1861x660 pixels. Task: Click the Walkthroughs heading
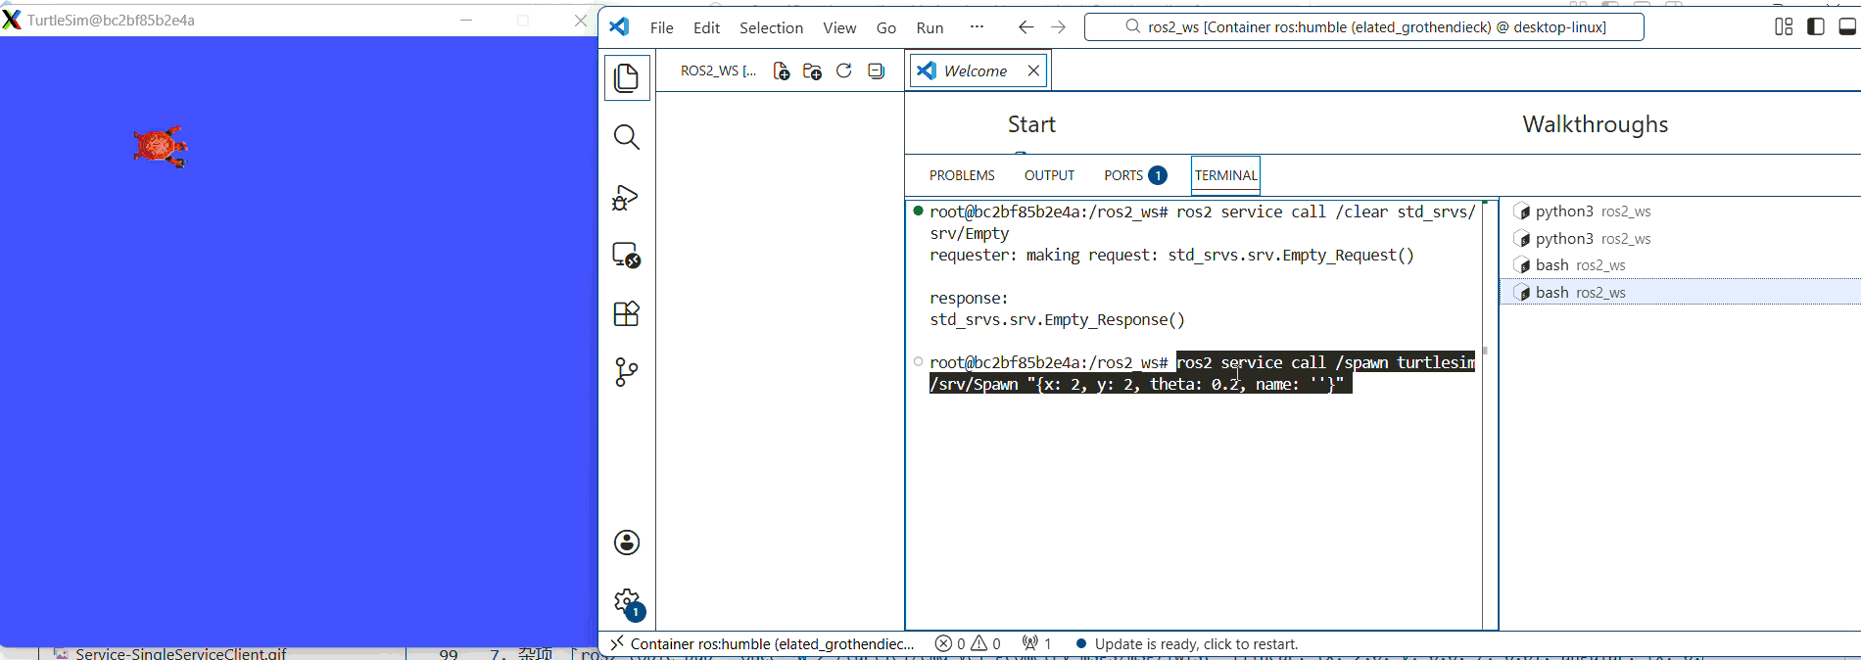[x=1595, y=124]
